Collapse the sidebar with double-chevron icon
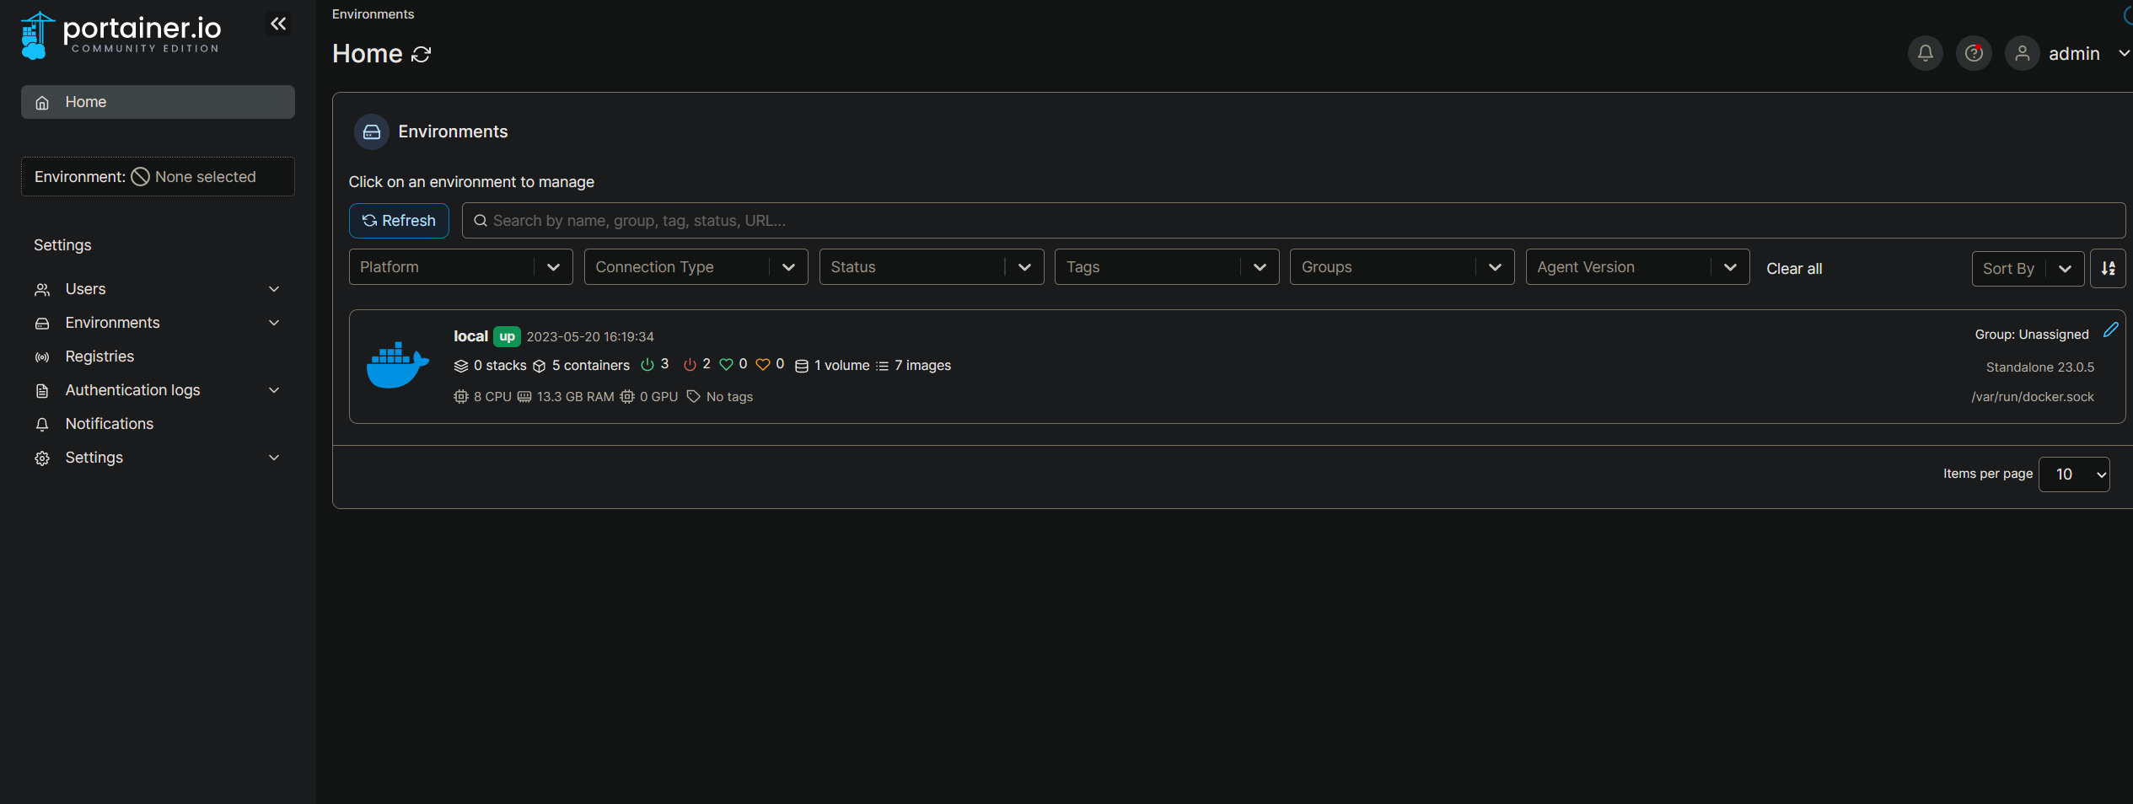 (x=278, y=24)
